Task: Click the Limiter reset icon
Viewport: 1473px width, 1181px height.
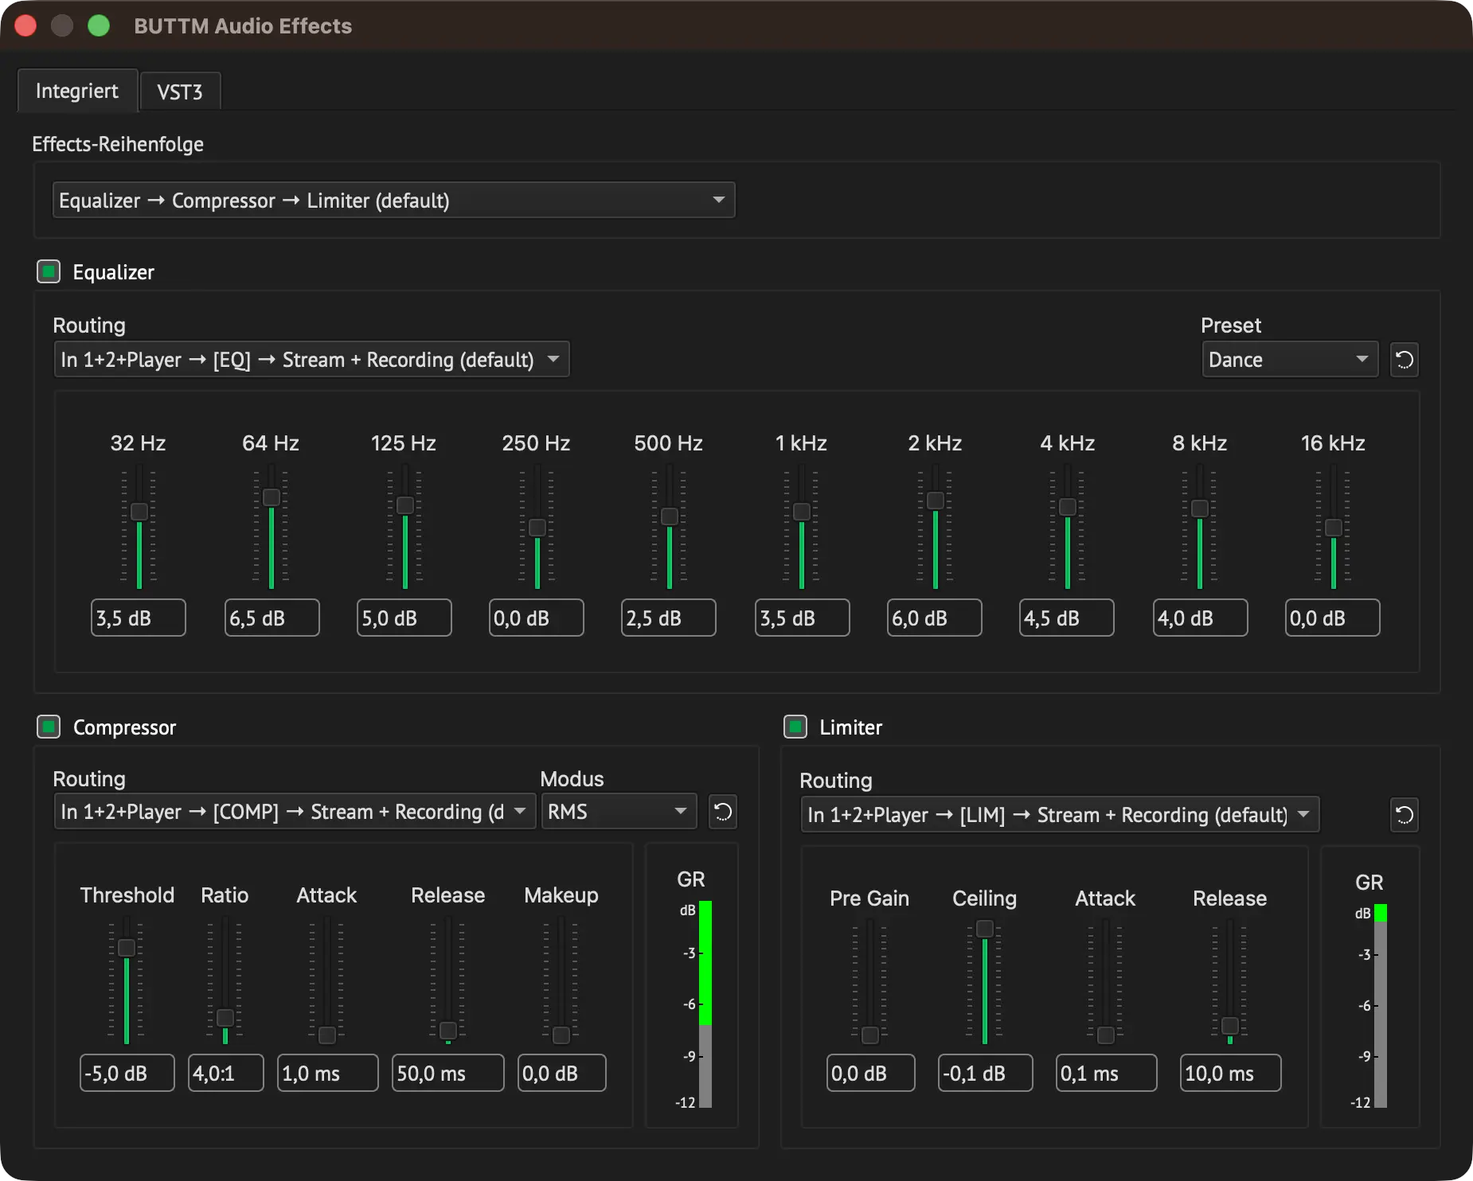Action: [1404, 815]
